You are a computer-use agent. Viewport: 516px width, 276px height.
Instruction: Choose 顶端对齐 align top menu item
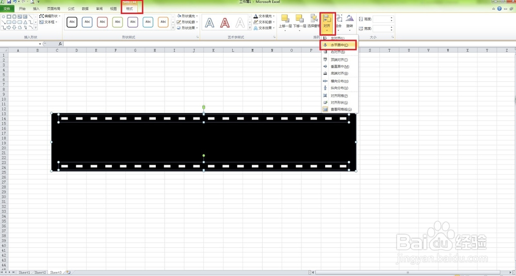[340, 60]
